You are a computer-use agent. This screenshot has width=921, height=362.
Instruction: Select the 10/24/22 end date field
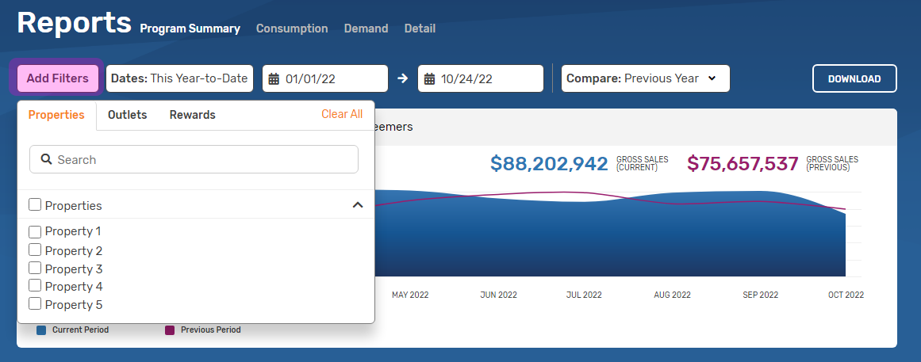pyautogui.click(x=481, y=78)
